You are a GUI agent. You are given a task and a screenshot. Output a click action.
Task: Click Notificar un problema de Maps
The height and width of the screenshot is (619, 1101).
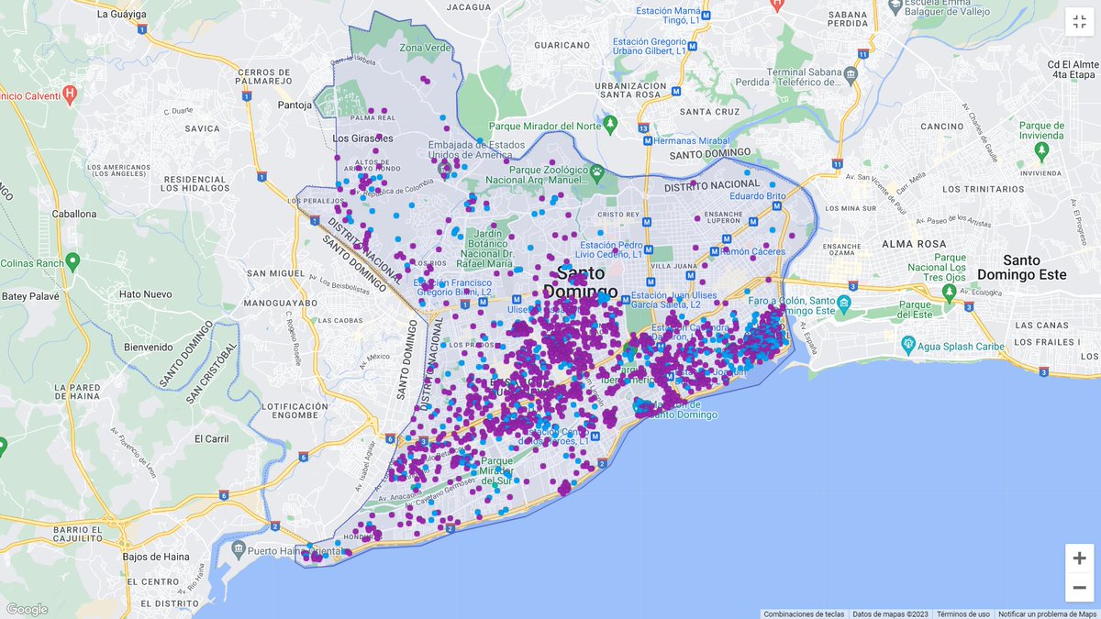tap(1048, 613)
